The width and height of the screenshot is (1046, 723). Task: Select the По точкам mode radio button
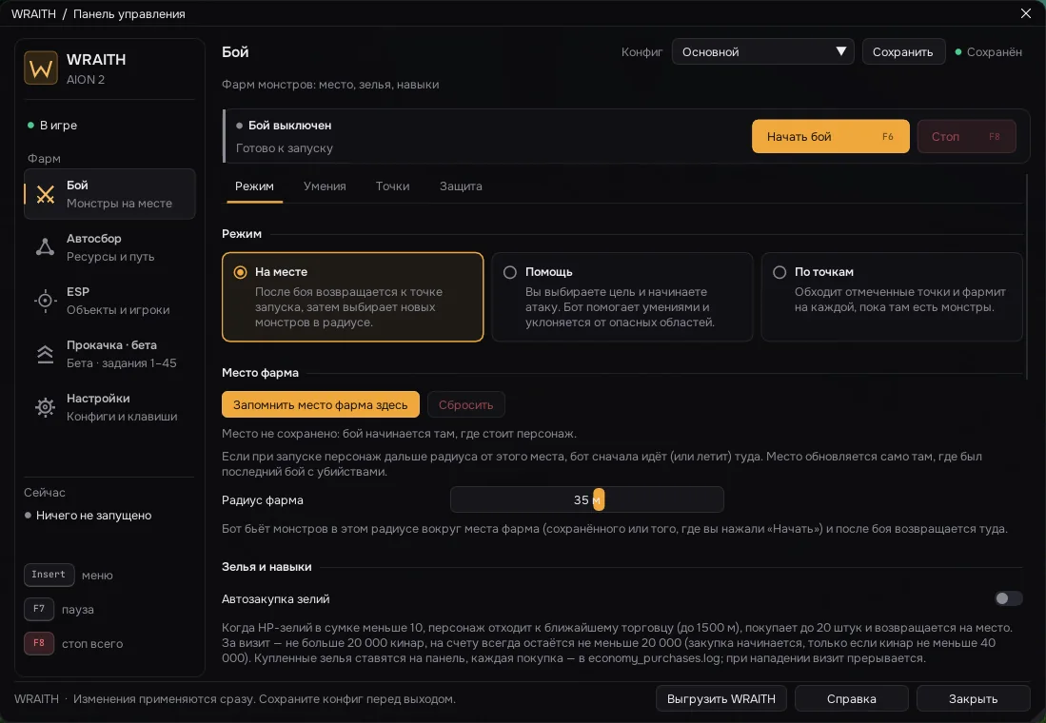(x=780, y=272)
